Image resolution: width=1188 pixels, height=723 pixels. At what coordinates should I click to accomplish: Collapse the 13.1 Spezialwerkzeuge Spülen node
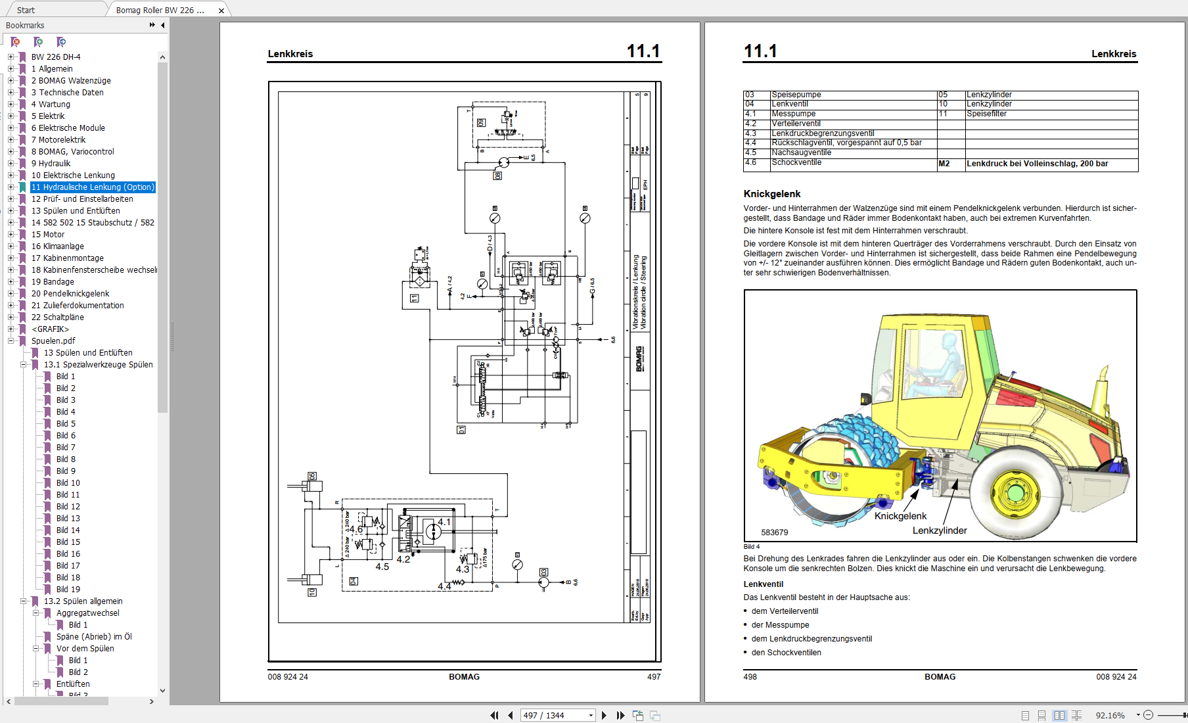[23, 365]
